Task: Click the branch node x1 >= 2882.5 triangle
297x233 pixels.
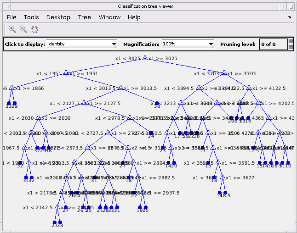Action: [139, 177]
